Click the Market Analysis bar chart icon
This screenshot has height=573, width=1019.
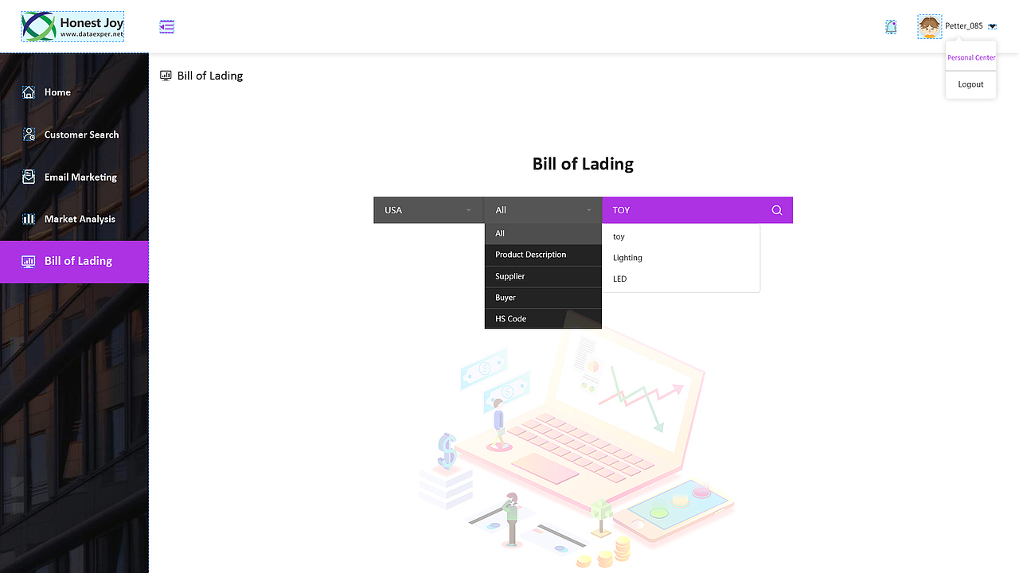29,219
